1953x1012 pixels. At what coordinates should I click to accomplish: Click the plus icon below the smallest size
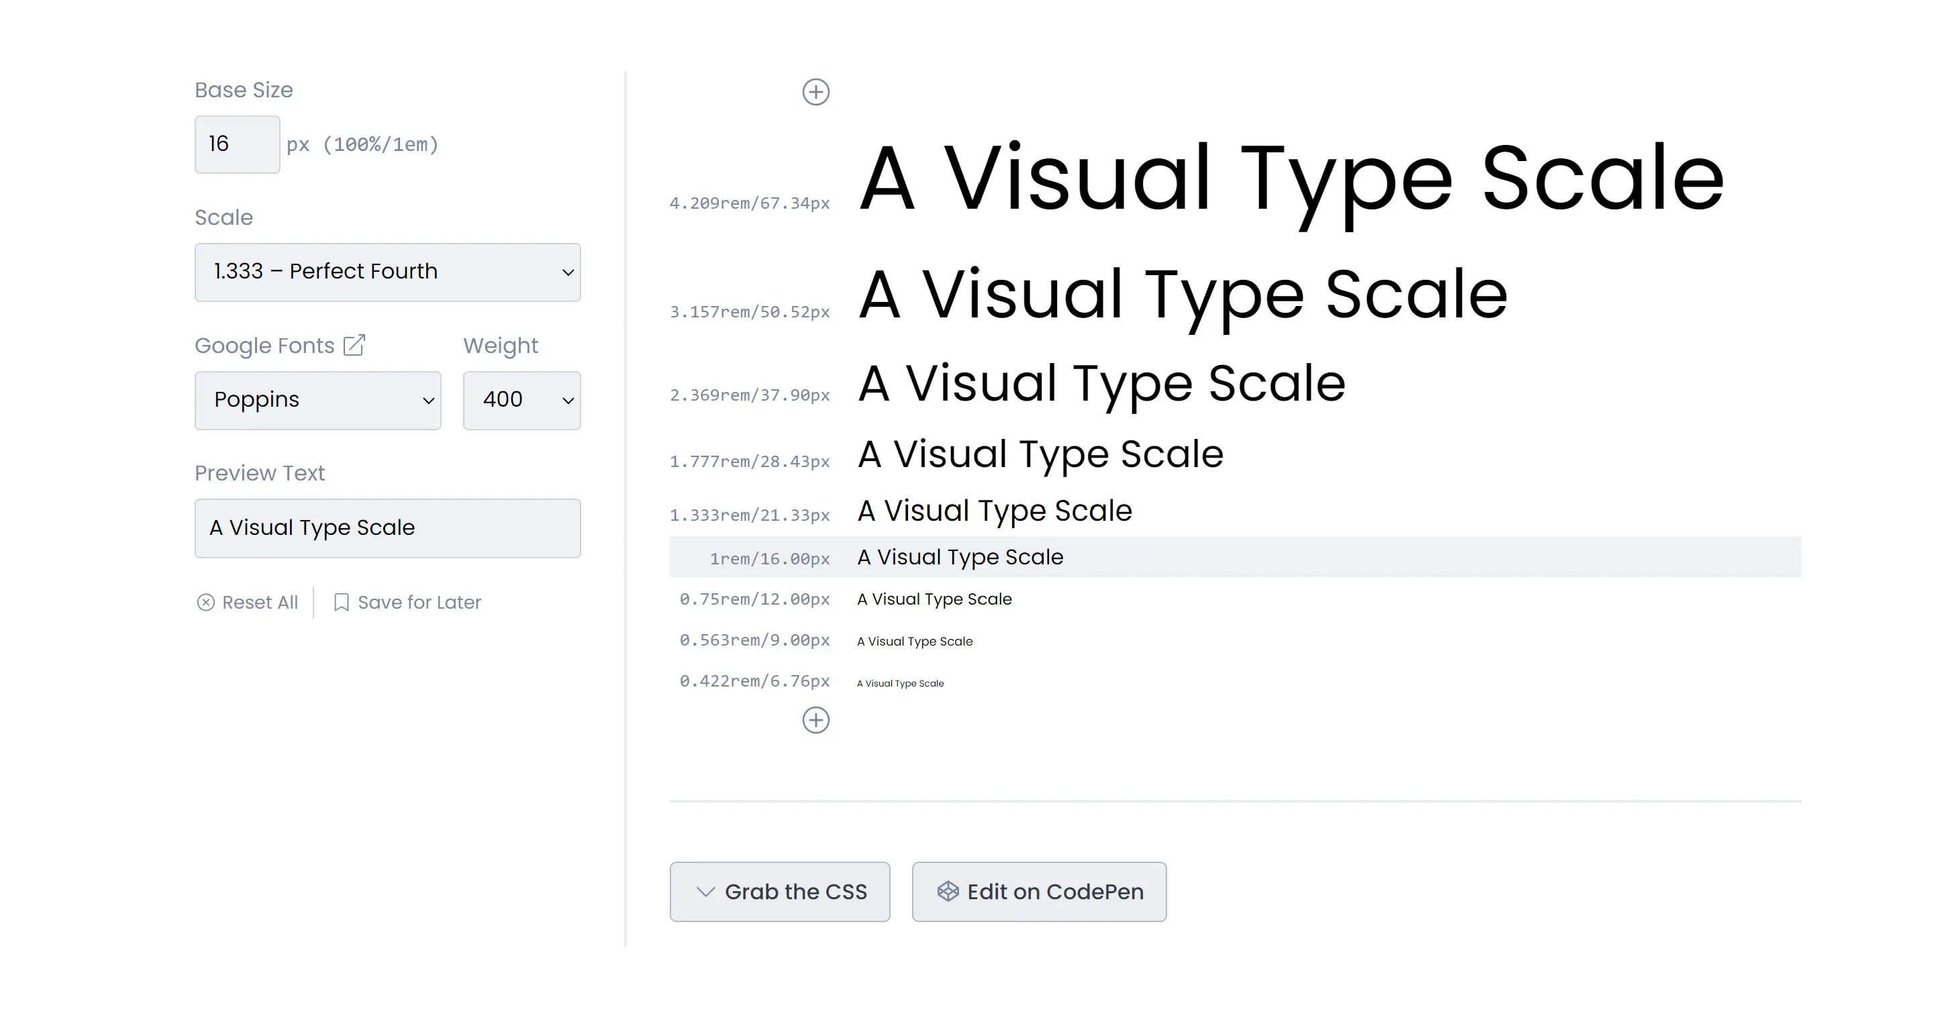click(816, 720)
